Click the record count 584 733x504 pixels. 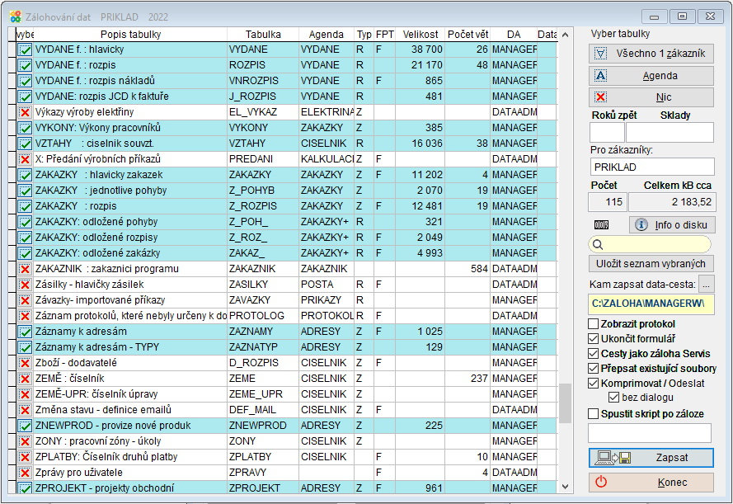pos(479,269)
